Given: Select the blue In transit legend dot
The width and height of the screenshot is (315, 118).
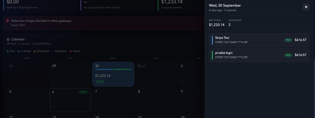Looking at the screenshot, I should (x=19, y=51).
